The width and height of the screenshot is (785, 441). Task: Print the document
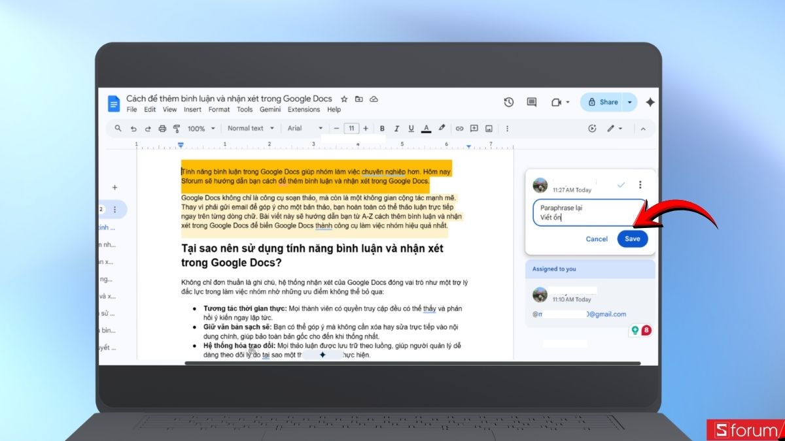162,128
